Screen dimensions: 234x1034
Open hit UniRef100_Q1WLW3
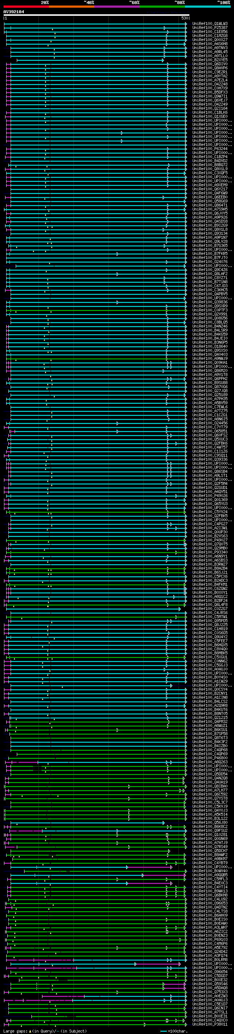pos(210,24)
